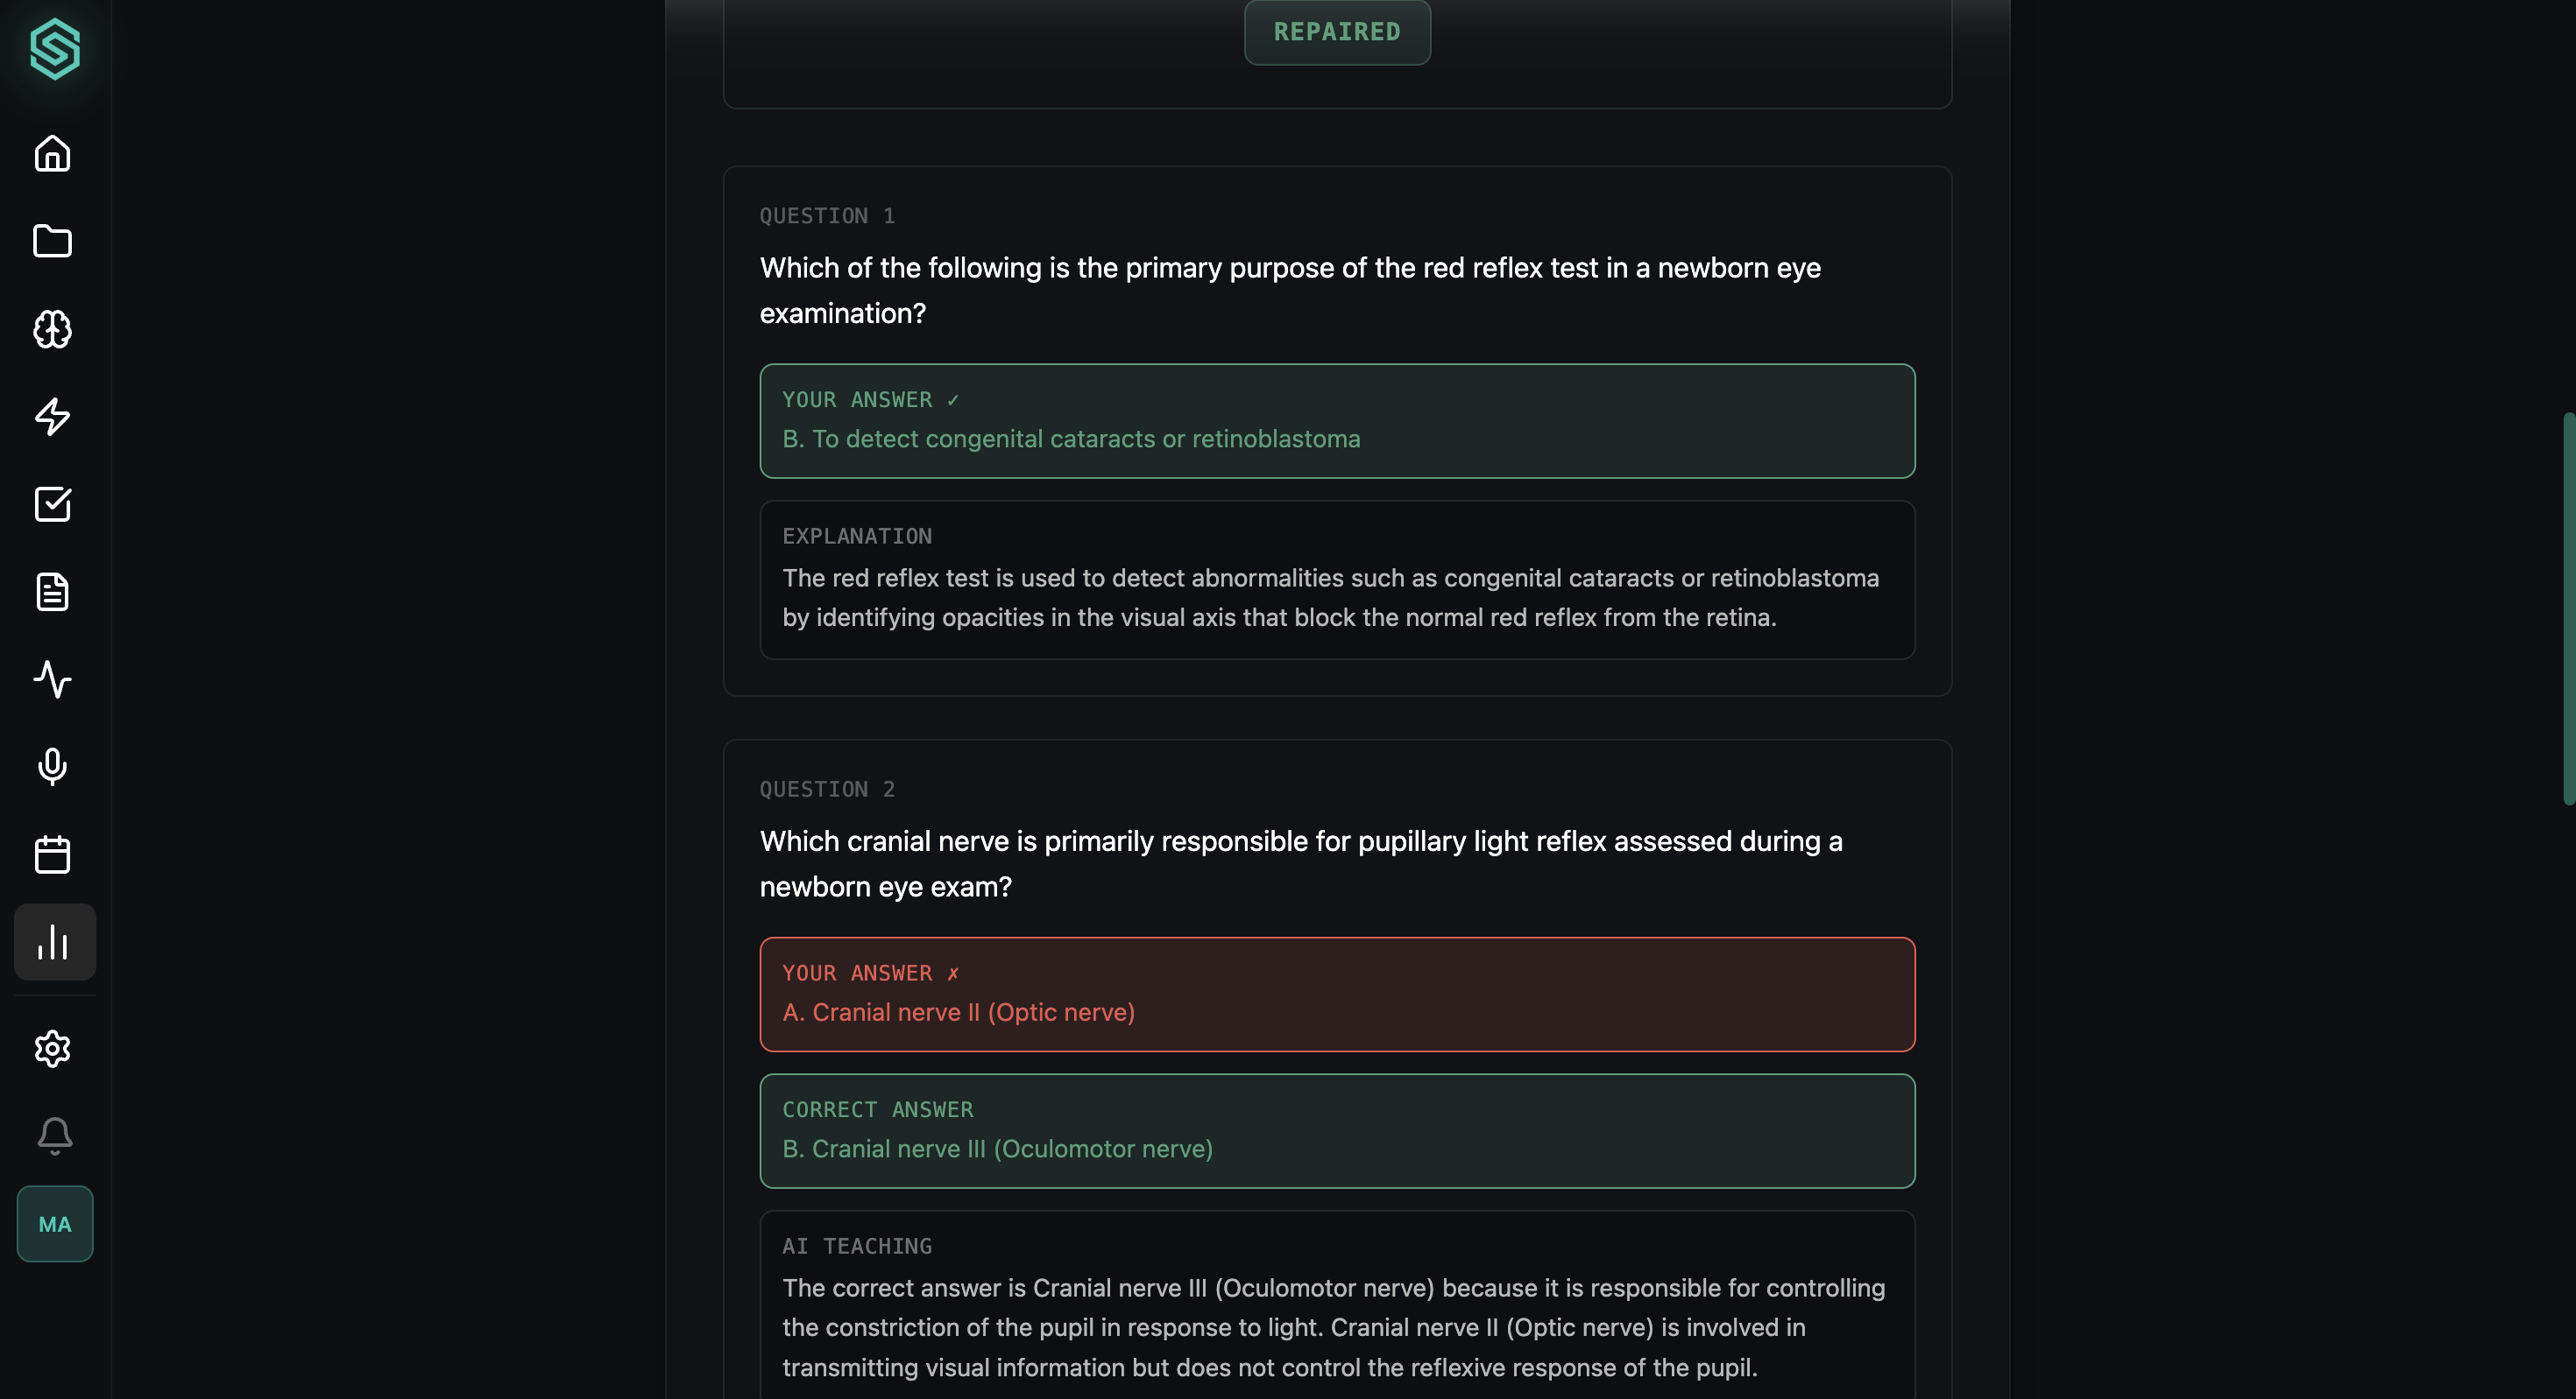The image size is (2576, 1399).
Task: Open the MA user avatar menu
Action: pos(54,1224)
